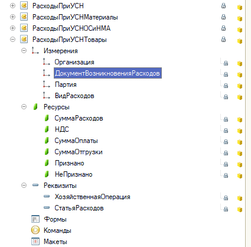This screenshot has height=247, width=251.
Task: Select the СуммаОтгрузки resource
Action: click(79, 152)
